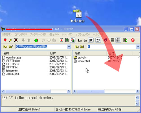Open the 接続(F) menu
Image resolution: width=141 pixels, height=113 pixels.
[x=7, y=34]
